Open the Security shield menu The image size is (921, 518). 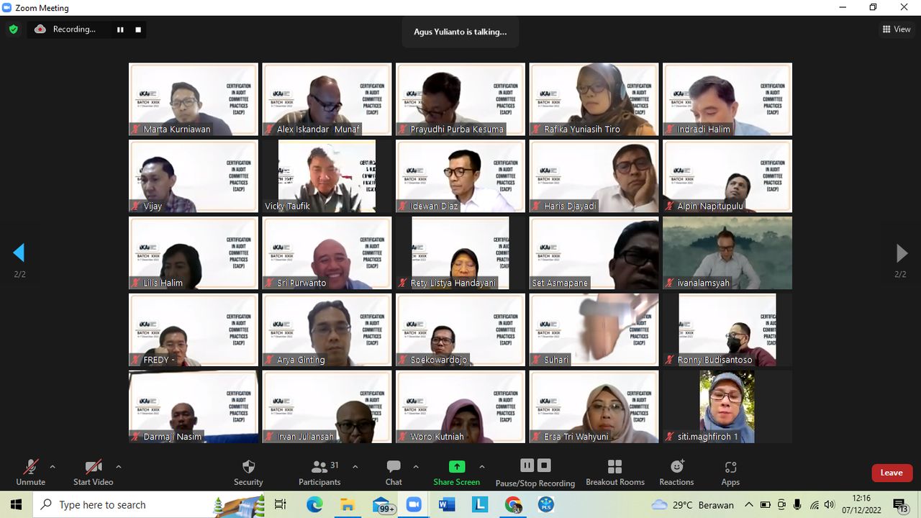tap(248, 473)
